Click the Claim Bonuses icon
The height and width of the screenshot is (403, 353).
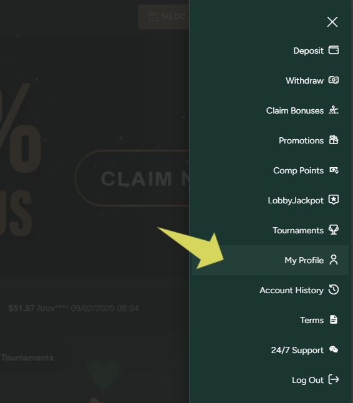click(x=334, y=110)
